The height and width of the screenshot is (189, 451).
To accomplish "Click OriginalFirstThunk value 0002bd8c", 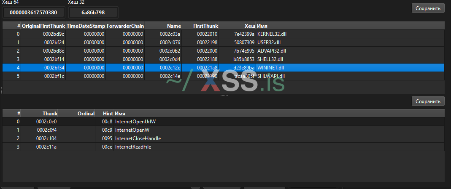I will [54, 51].
